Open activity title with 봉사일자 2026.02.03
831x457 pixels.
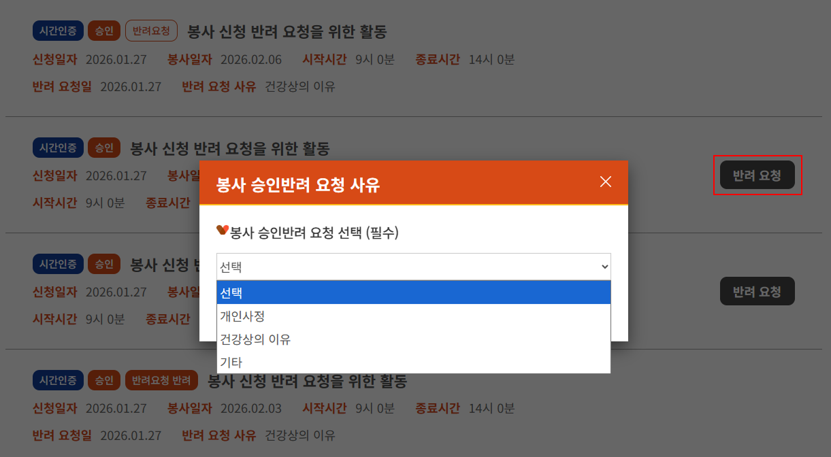pyautogui.click(x=307, y=381)
